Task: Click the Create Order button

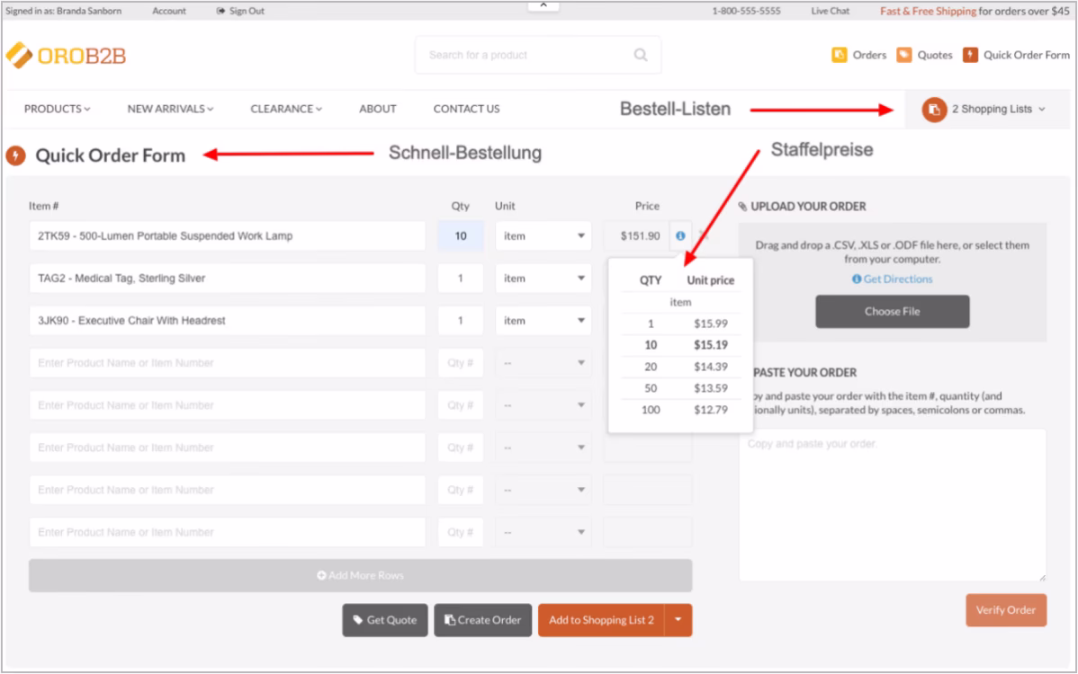Action: click(482, 619)
